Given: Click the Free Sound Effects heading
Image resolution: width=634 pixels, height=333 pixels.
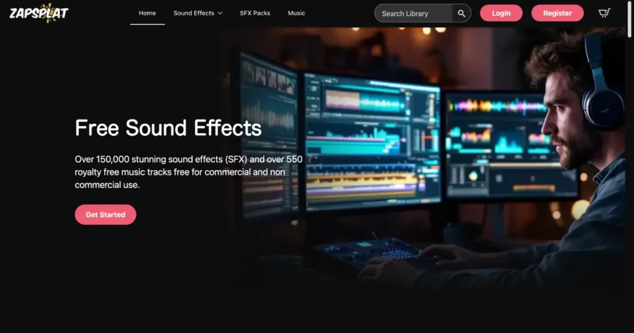Looking at the screenshot, I should click(x=168, y=128).
